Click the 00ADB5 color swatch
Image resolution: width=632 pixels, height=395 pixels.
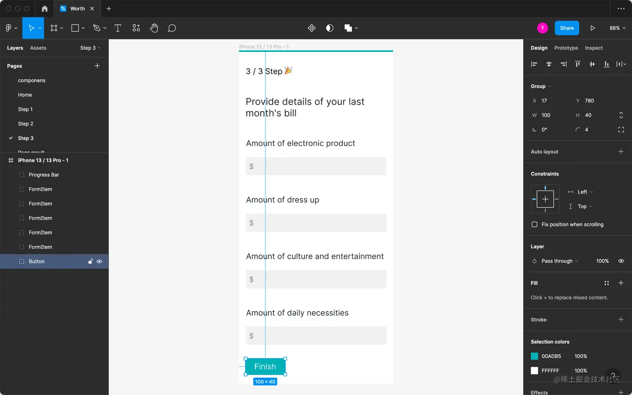pyautogui.click(x=534, y=356)
